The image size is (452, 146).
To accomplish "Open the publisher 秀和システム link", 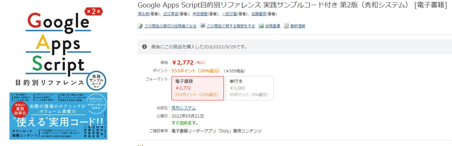I will click(184, 108).
